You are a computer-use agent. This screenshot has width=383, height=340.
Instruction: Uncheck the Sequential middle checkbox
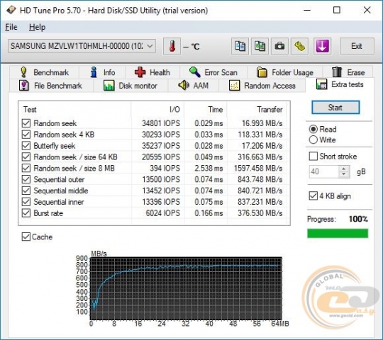coord(26,191)
